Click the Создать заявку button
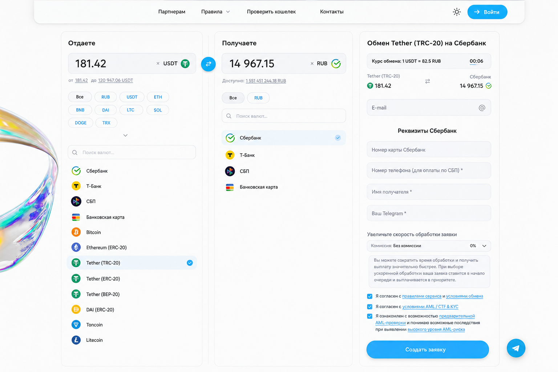This screenshot has height=372, width=558. [428, 349]
